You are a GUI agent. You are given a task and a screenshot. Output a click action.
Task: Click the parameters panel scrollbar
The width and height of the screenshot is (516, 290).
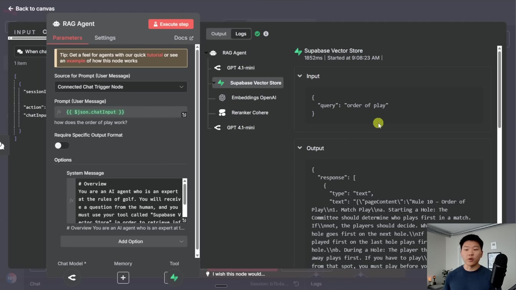197,150
